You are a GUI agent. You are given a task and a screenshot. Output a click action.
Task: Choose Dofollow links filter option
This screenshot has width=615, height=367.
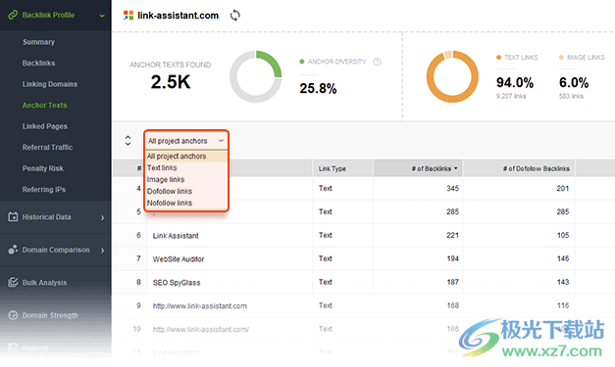pyautogui.click(x=186, y=191)
